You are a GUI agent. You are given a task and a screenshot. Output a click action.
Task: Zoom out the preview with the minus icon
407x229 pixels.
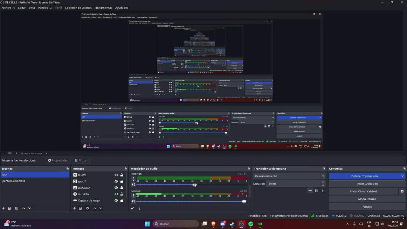point(3,153)
